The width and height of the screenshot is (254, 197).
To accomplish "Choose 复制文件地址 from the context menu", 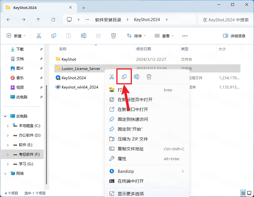I will (x=147, y=149).
